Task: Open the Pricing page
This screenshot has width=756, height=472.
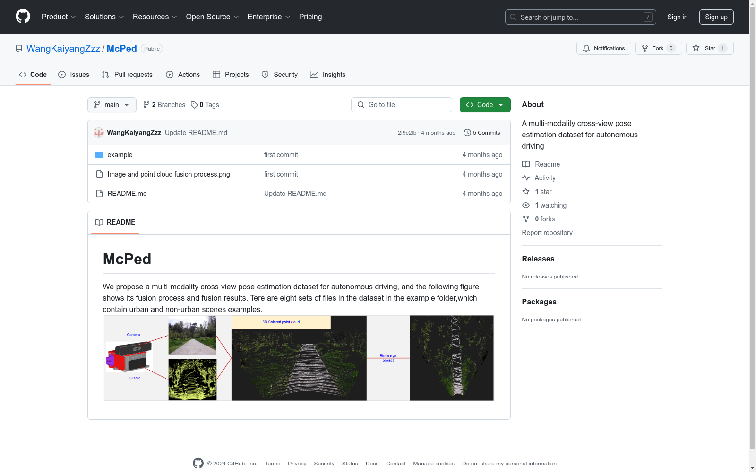Action: pos(310,17)
